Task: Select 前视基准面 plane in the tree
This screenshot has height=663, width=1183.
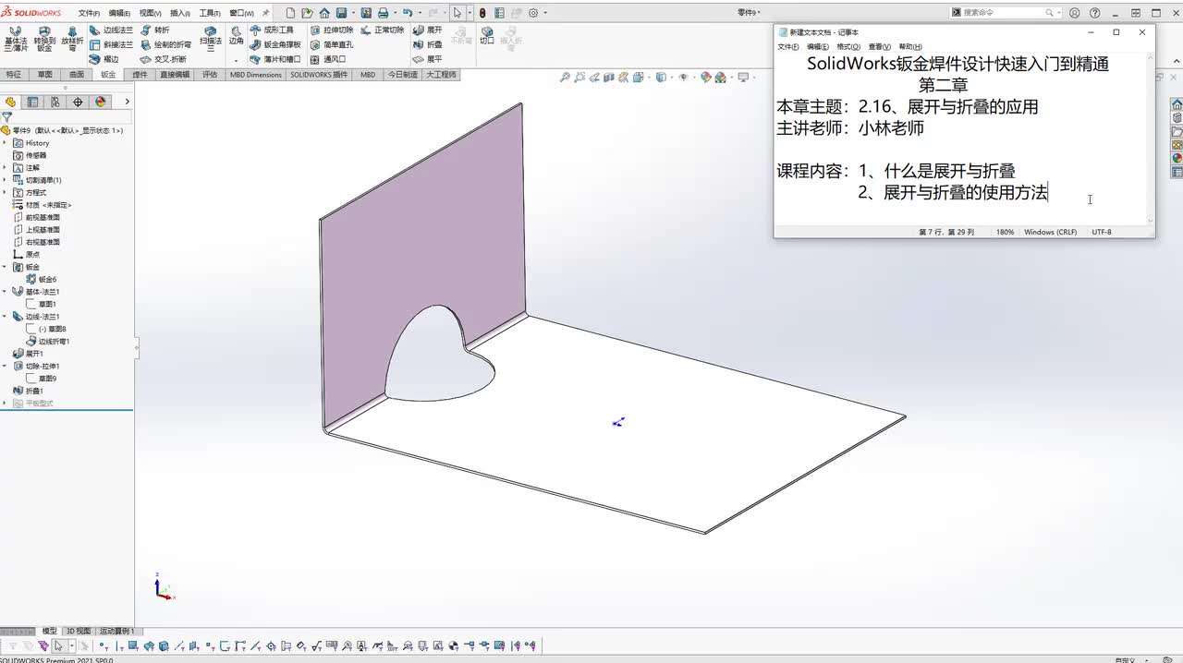Action: [x=37, y=217]
